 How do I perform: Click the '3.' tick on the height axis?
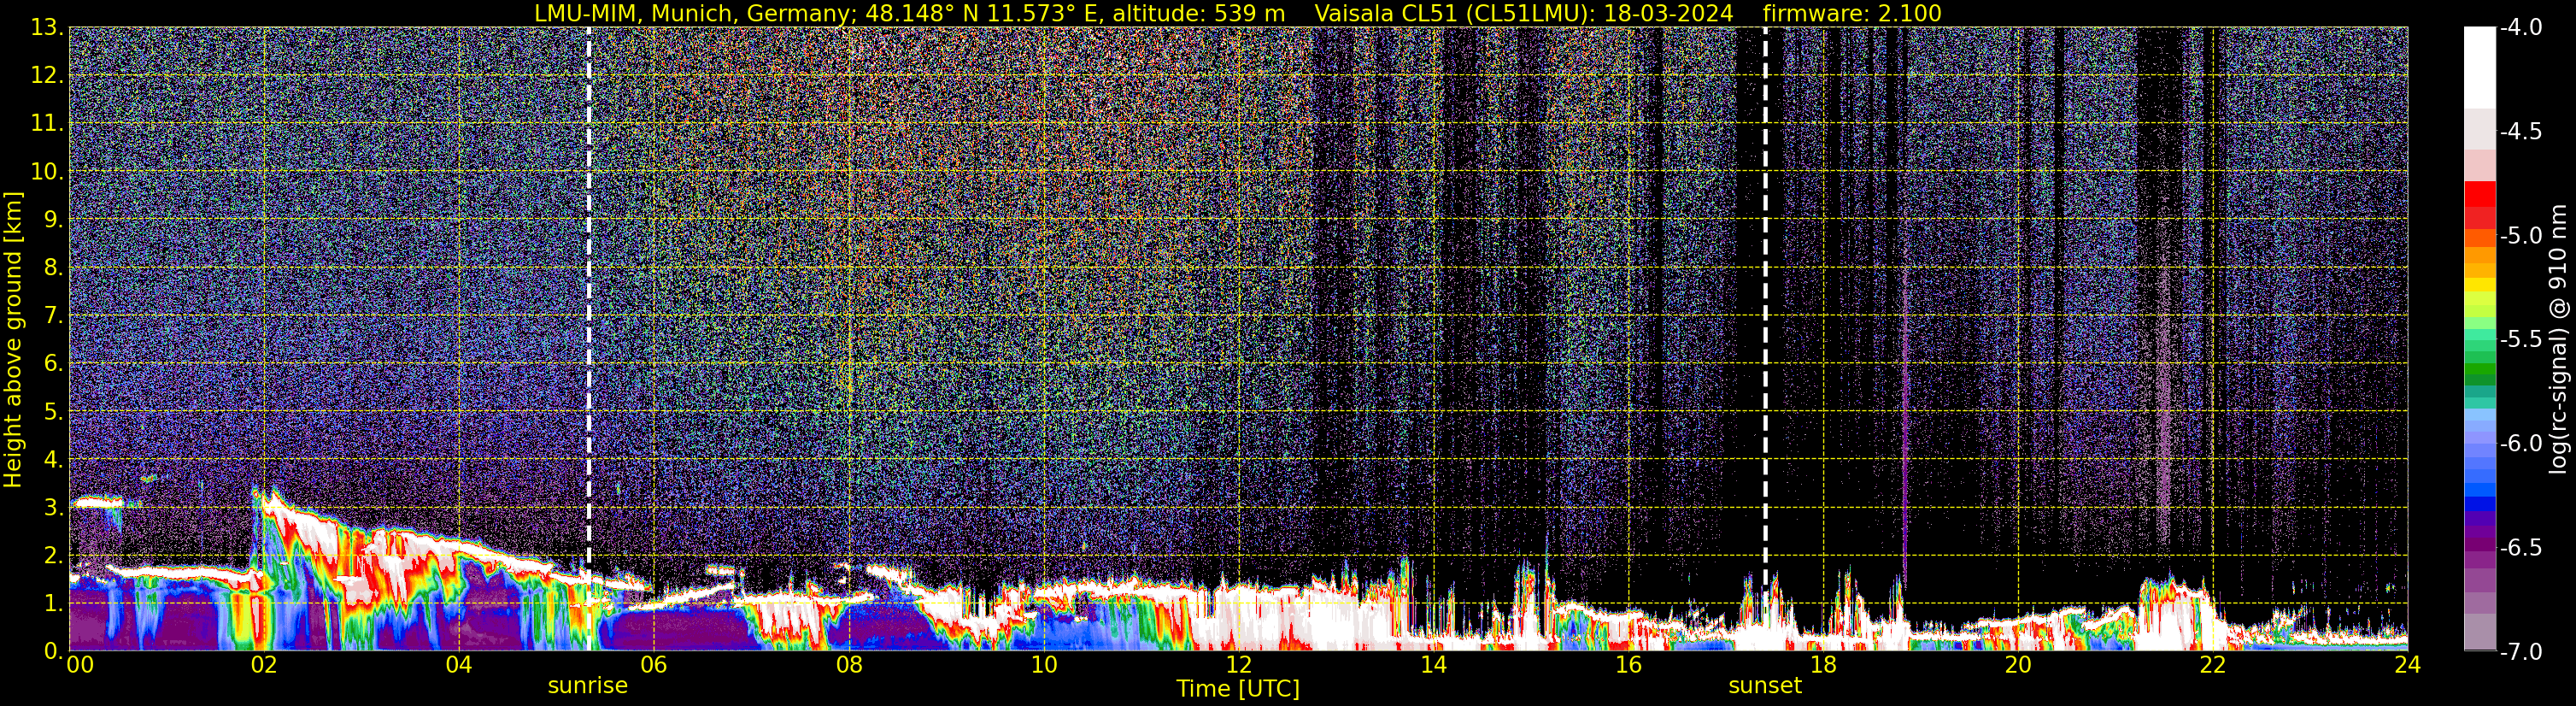click(54, 507)
